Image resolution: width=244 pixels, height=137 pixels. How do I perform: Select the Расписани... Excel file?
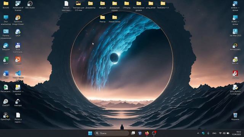(6, 89)
